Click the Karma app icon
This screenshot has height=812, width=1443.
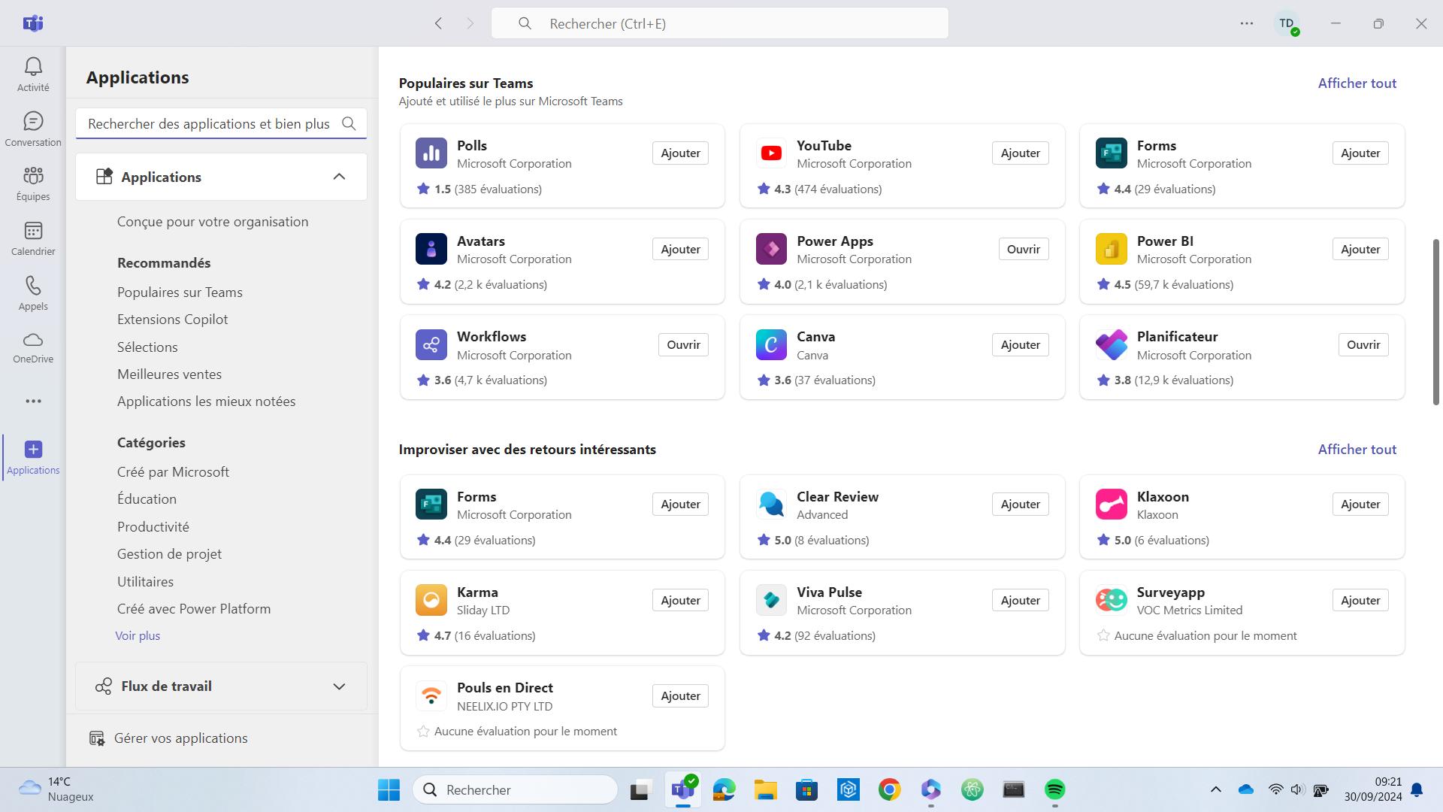pyautogui.click(x=431, y=600)
